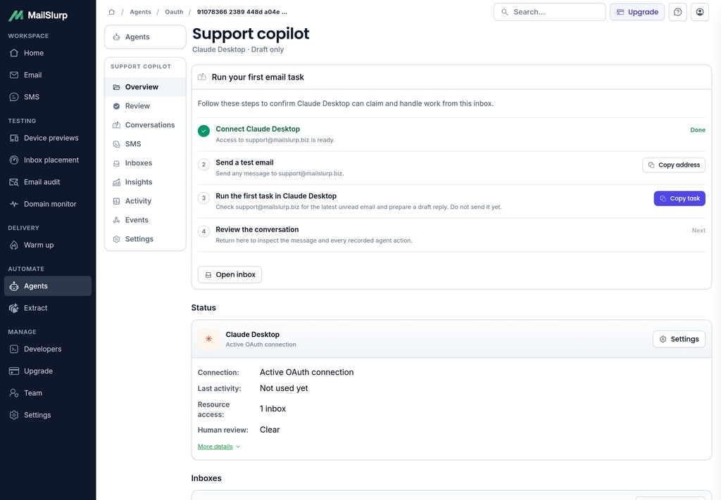Expand More details link
This screenshot has width=721, height=500.
pyautogui.click(x=219, y=447)
